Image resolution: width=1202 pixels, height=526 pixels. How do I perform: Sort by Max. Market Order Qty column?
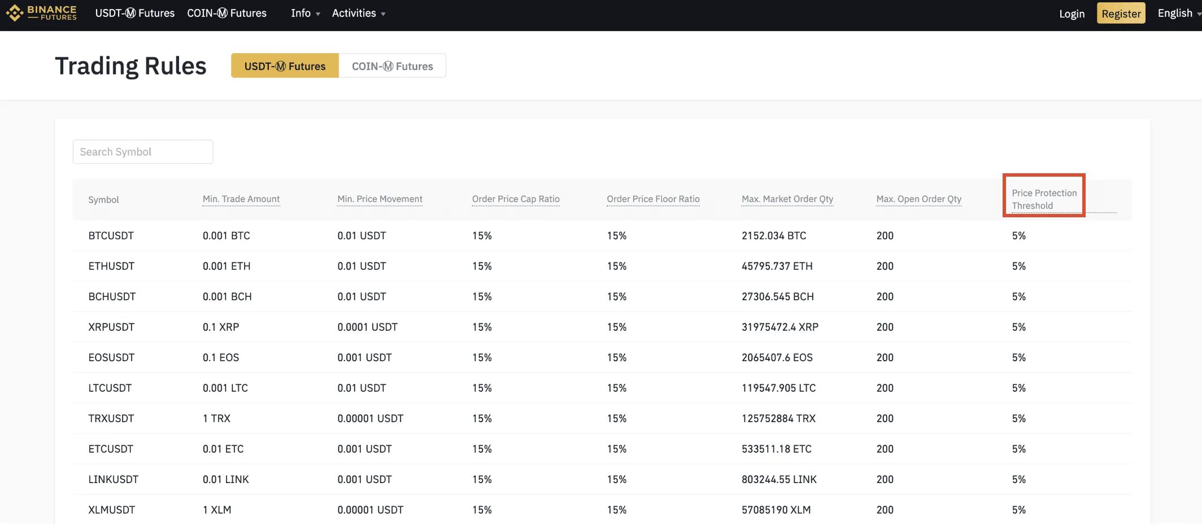point(787,199)
